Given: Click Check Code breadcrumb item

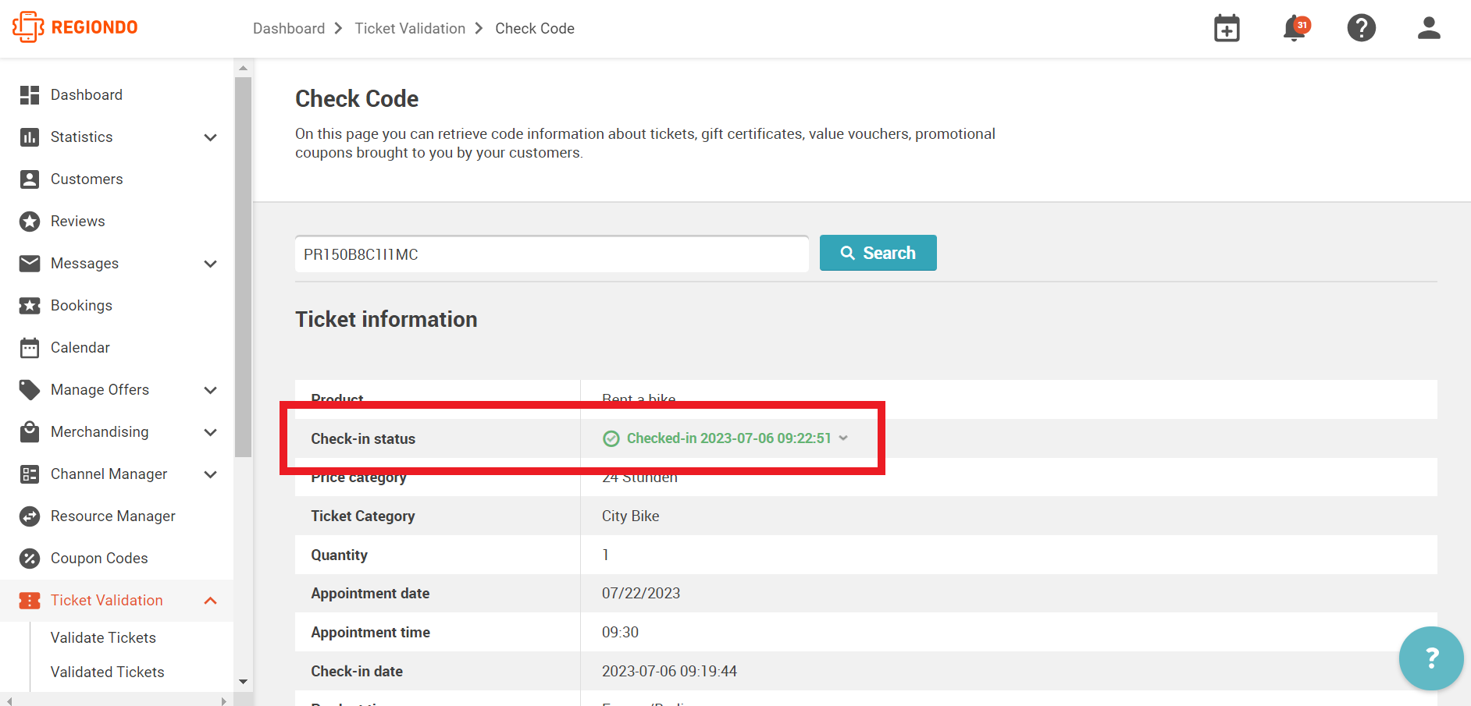Looking at the screenshot, I should point(535,29).
